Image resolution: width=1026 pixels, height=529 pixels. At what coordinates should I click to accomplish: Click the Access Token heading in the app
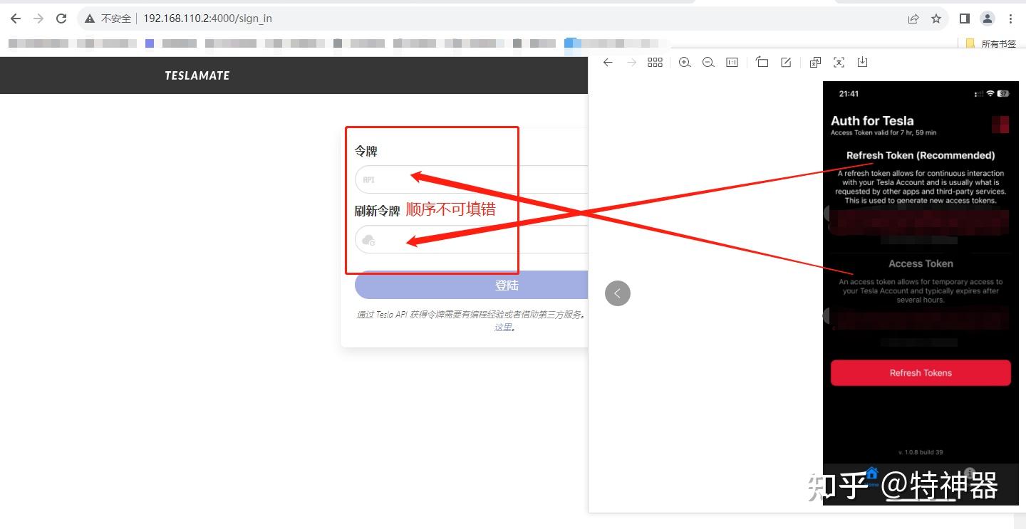click(x=921, y=263)
